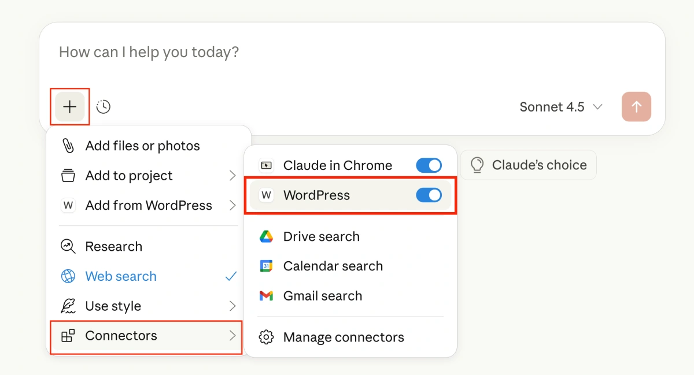
Task: Expand the Add from WordPress chevron
Action: point(232,205)
